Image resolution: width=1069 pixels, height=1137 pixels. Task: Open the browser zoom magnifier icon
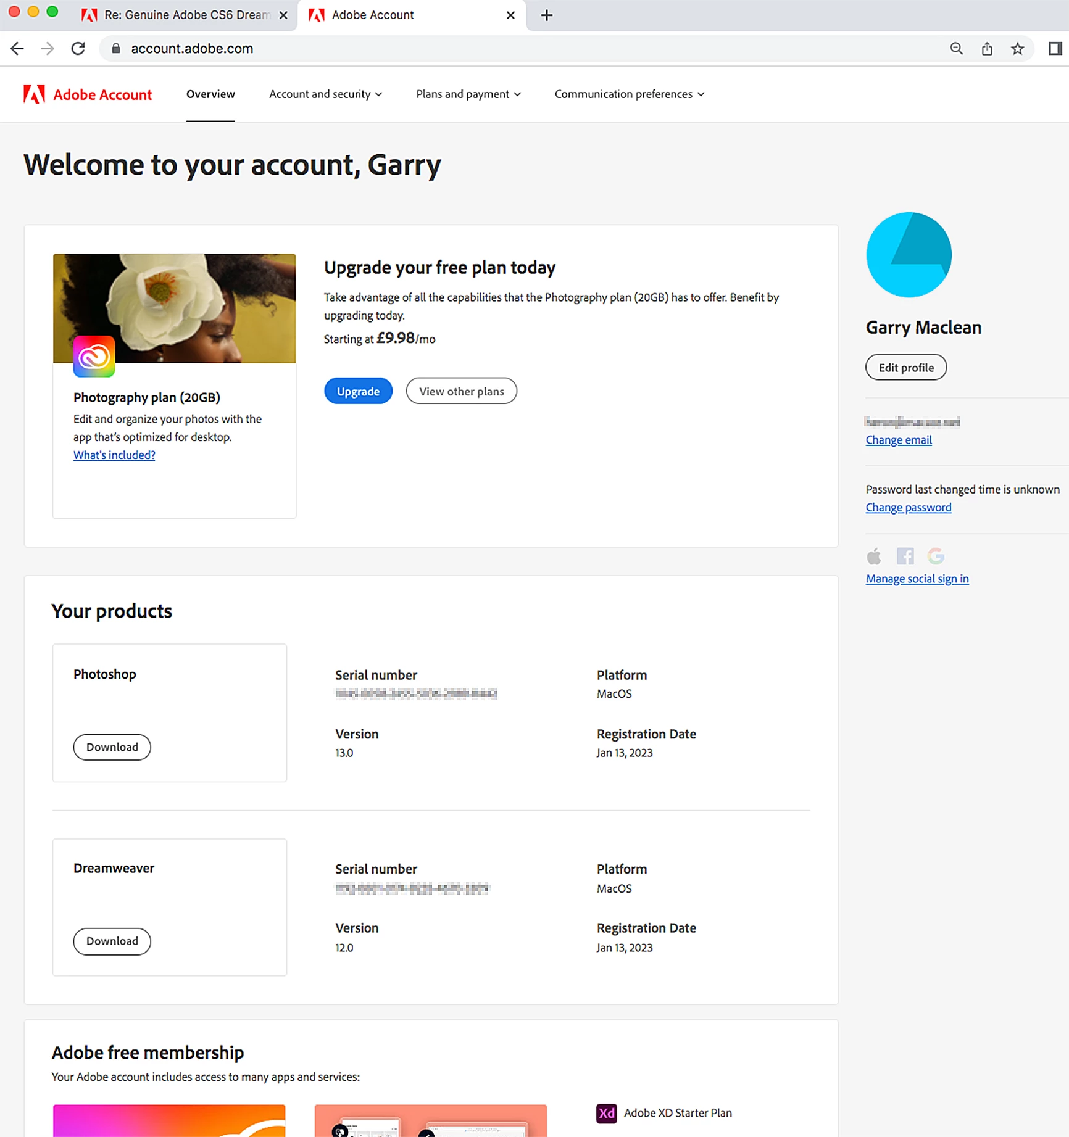tap(956, 49)
